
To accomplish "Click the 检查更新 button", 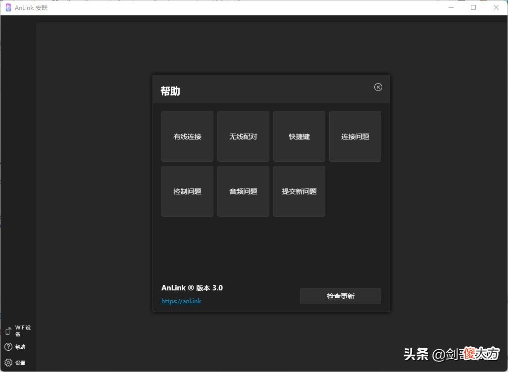I will tap(341, 296).
